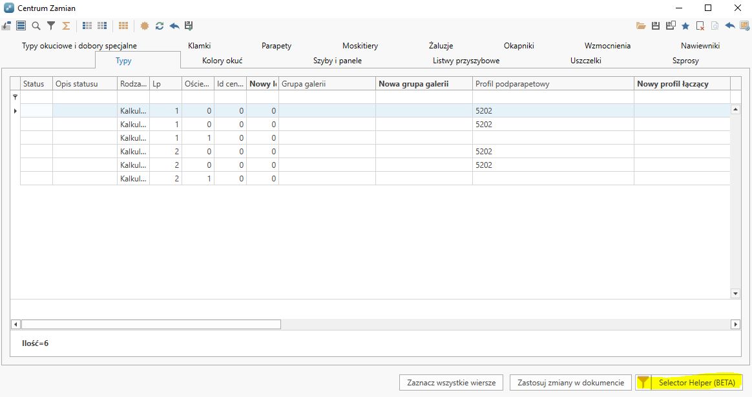Click the blue undo arrow in right toolbar
752x397 pixels.
coord(730,26)
